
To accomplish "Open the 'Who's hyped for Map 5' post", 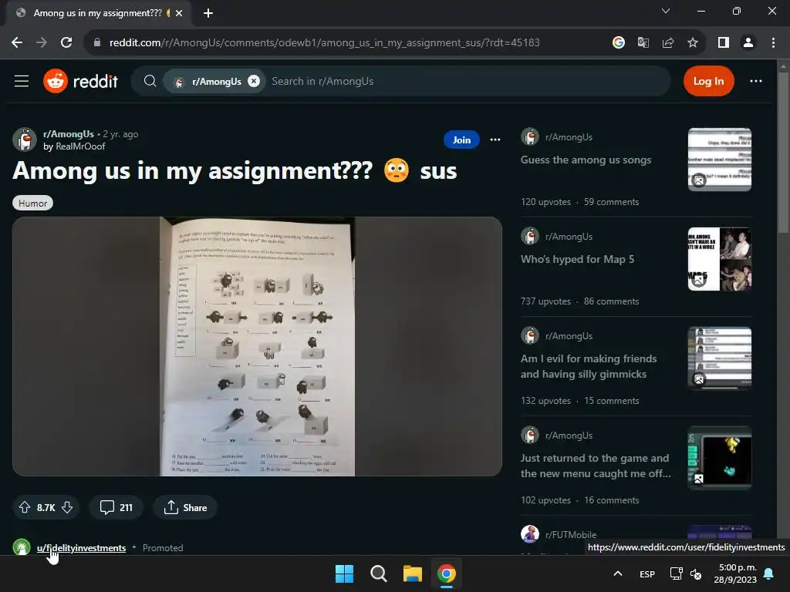I will click(x=577, y=259).
